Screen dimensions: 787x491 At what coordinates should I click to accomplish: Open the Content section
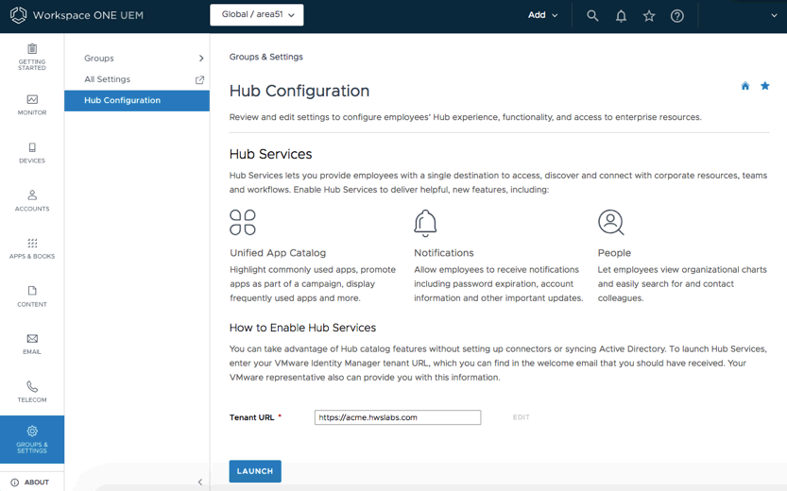(x=32, y=296)
